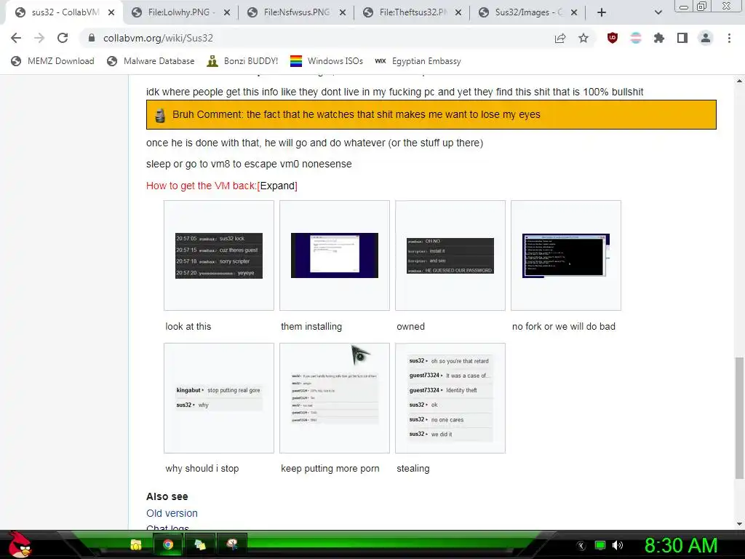Open the 'owned' chat thumbnail
Viewport: 745px width, 559px height.
click(450, 255)
